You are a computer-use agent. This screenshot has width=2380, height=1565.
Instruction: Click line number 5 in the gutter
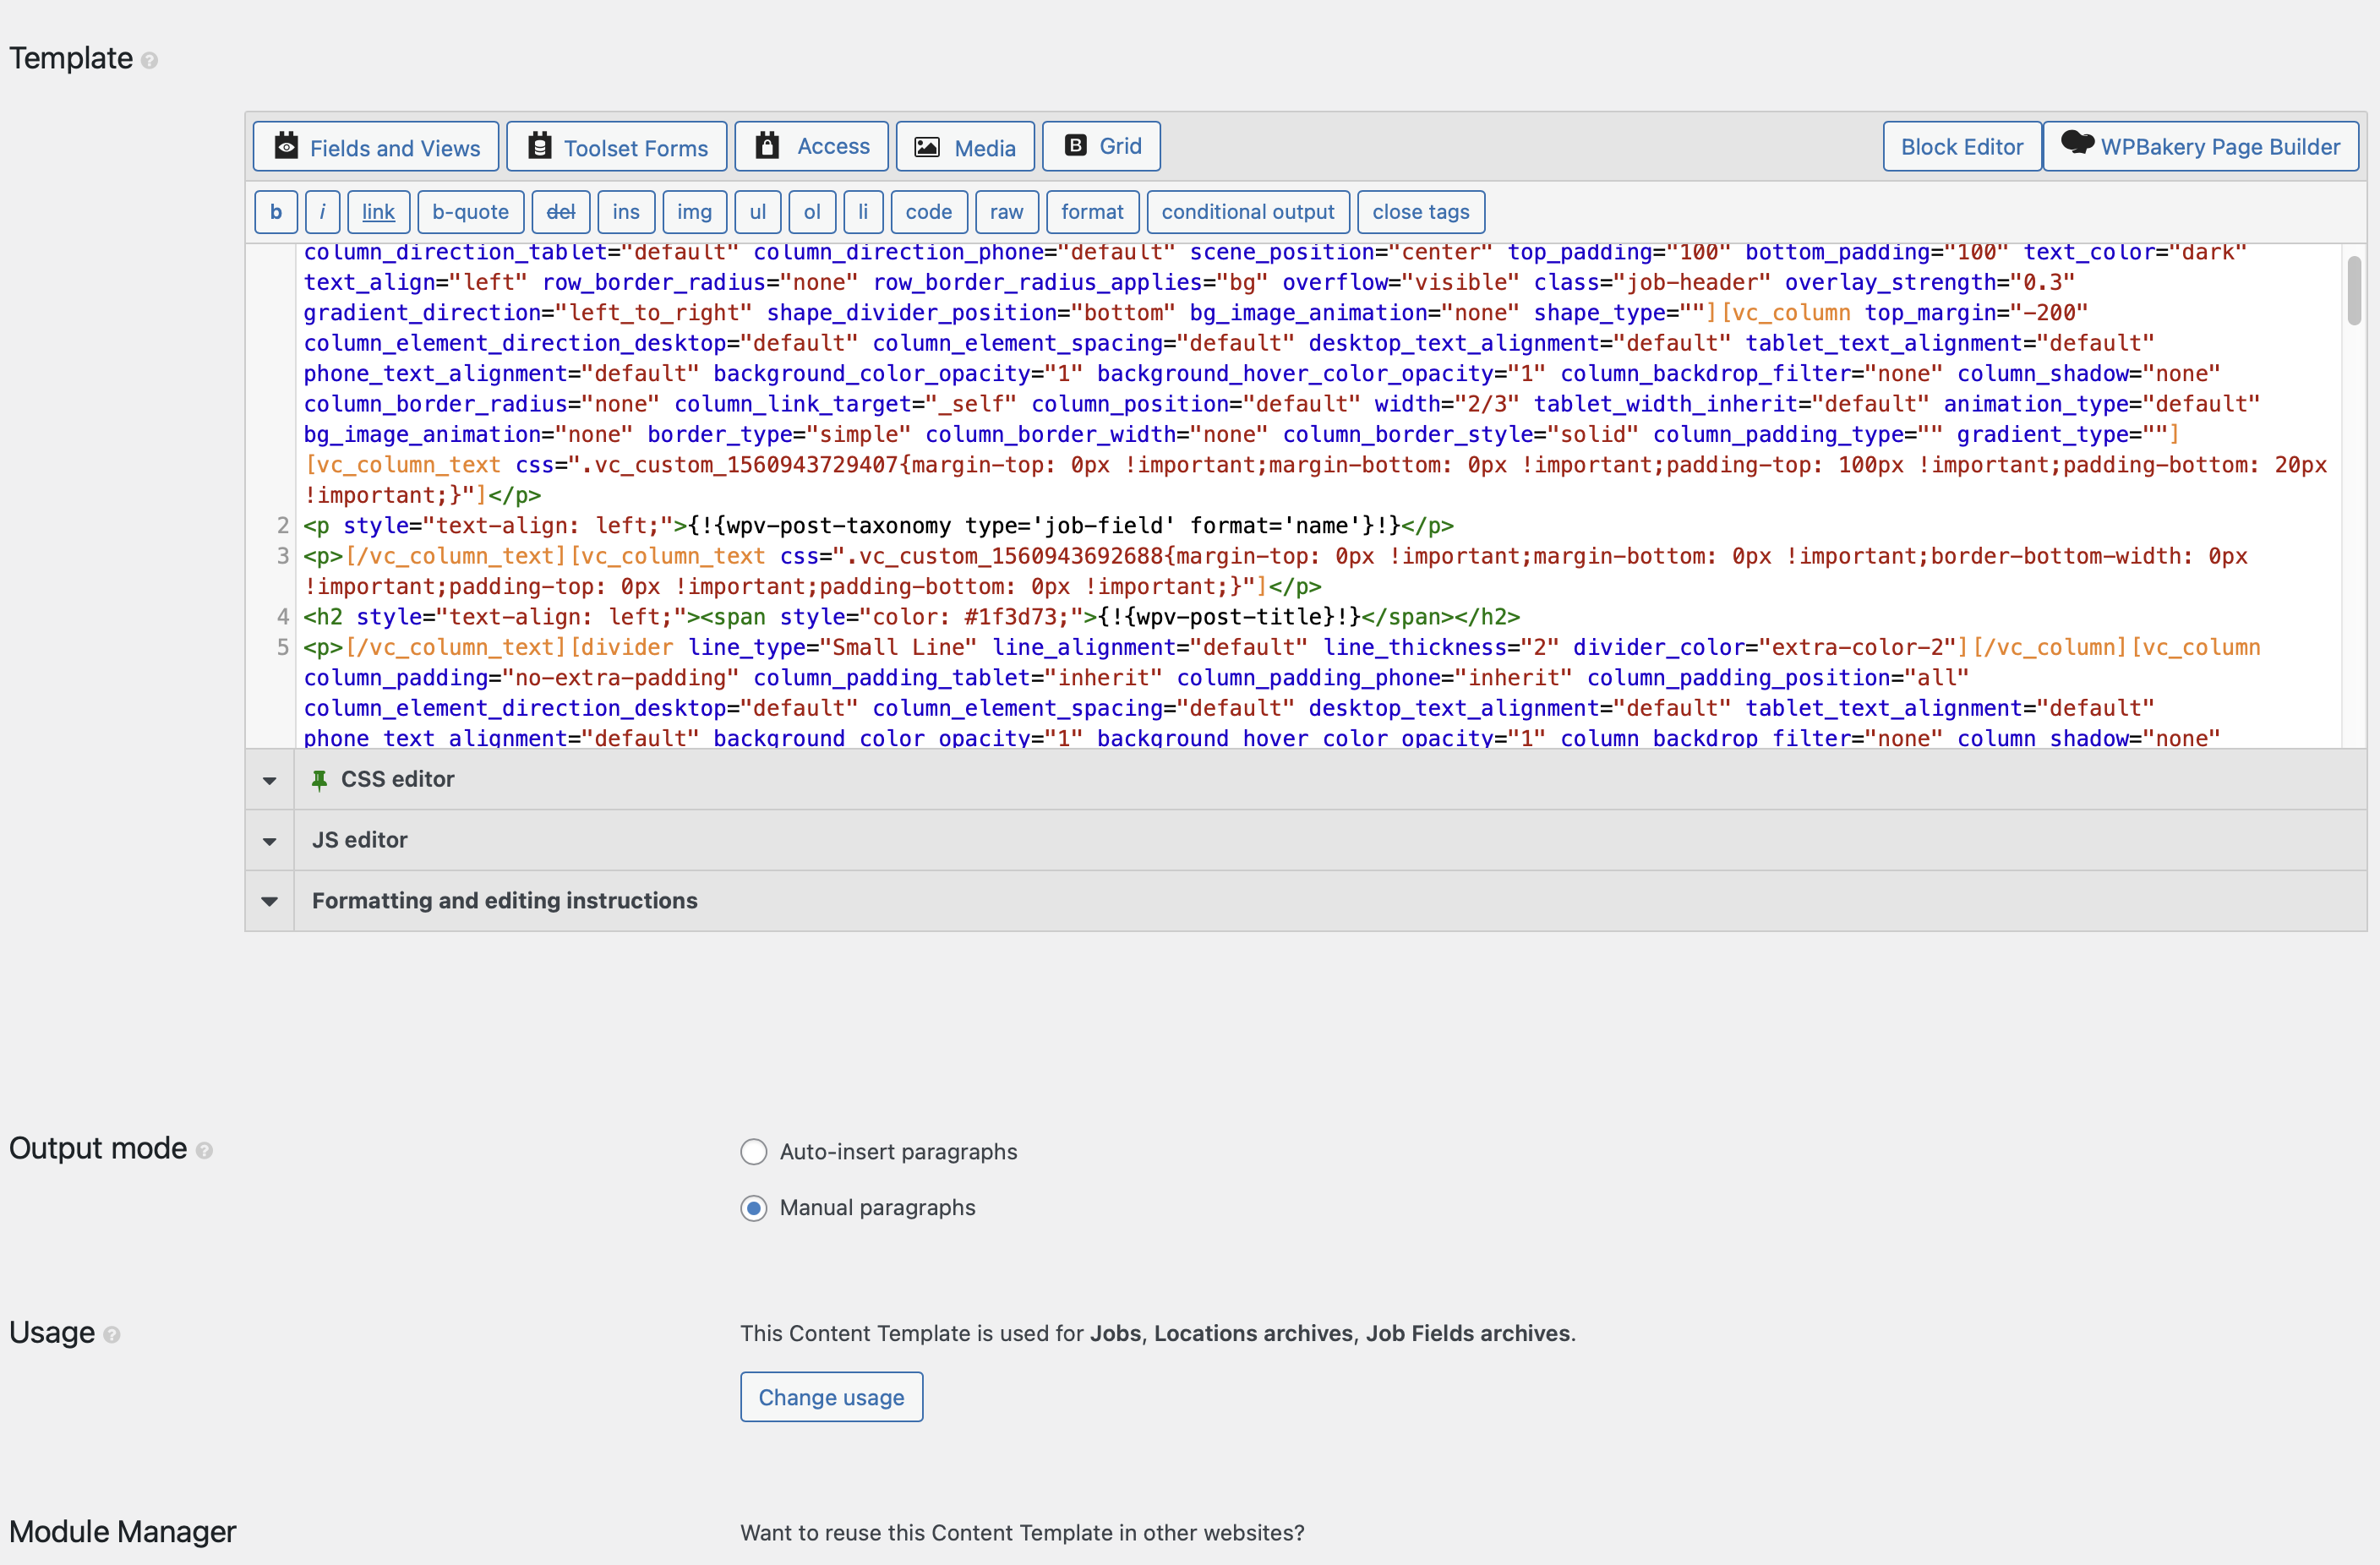tap(282, 647)
